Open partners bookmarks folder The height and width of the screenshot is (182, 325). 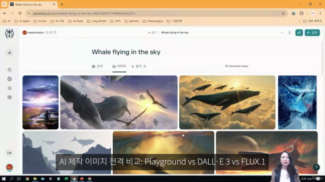(x=132, y=21)
